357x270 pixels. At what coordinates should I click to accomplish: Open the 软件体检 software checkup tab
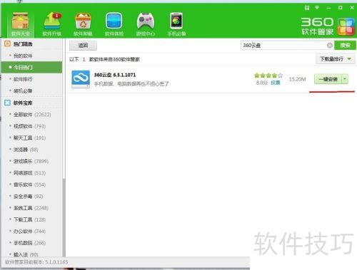[114, 24]
